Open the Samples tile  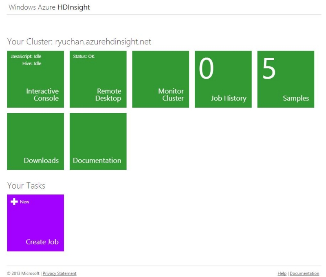click(x=286, y=79)
